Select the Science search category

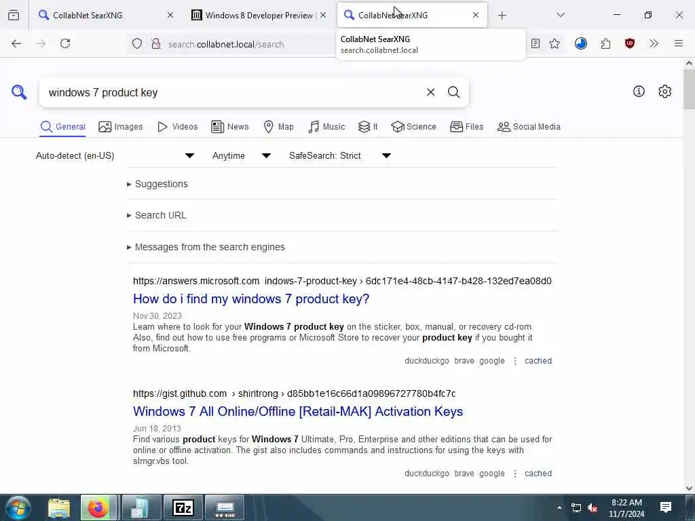(413, 127)
